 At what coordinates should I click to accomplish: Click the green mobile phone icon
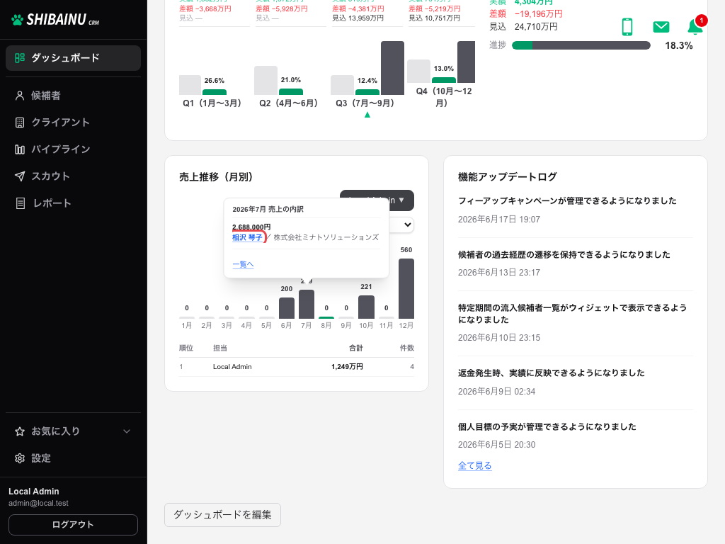[x=627, y=27]
